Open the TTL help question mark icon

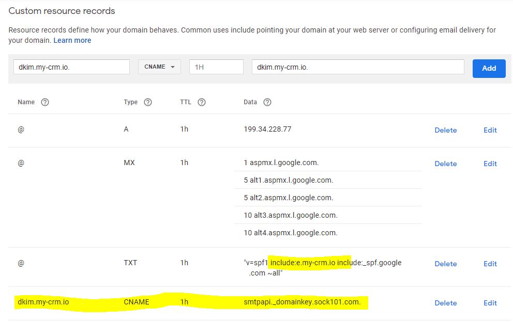point(202,102)
